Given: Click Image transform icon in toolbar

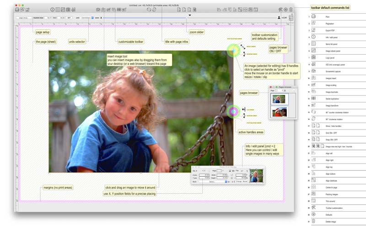Looking at the screenshot, I should (124, 10).
